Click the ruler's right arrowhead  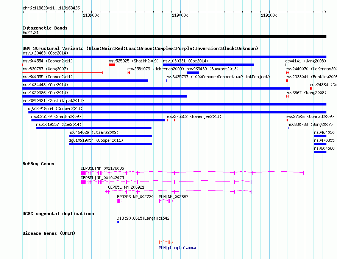(x=325, y=12)
